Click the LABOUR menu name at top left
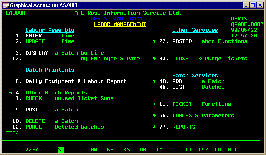266x155 pixels. (x=16, y=13)
